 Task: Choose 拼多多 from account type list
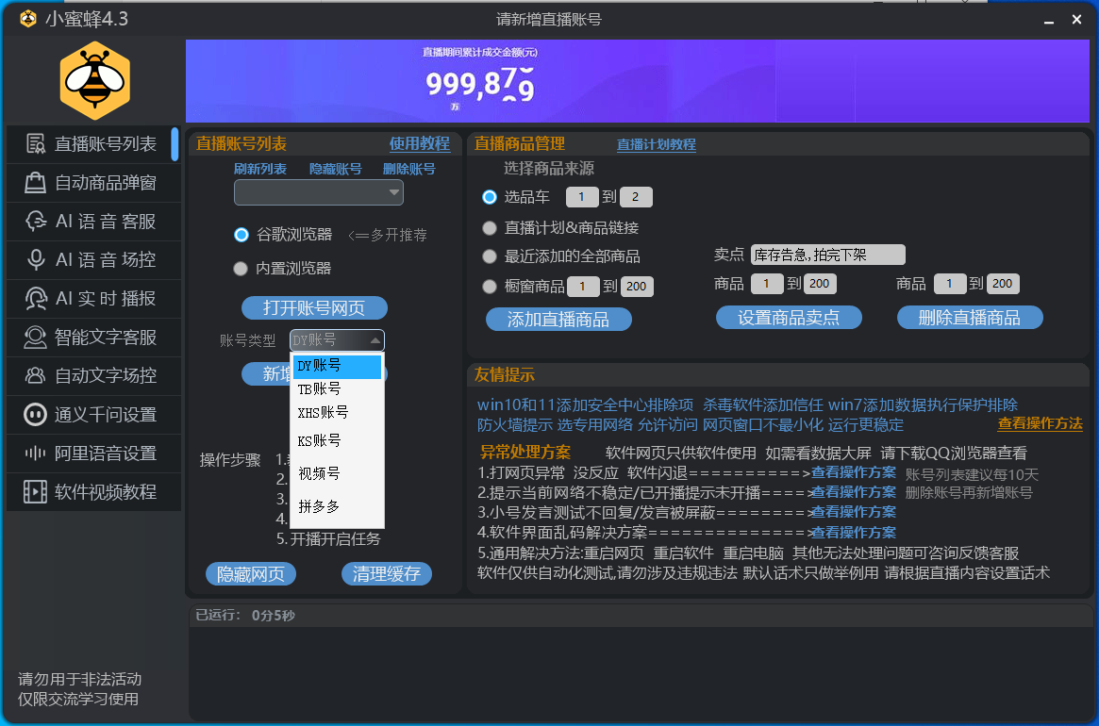pos(337,506)
